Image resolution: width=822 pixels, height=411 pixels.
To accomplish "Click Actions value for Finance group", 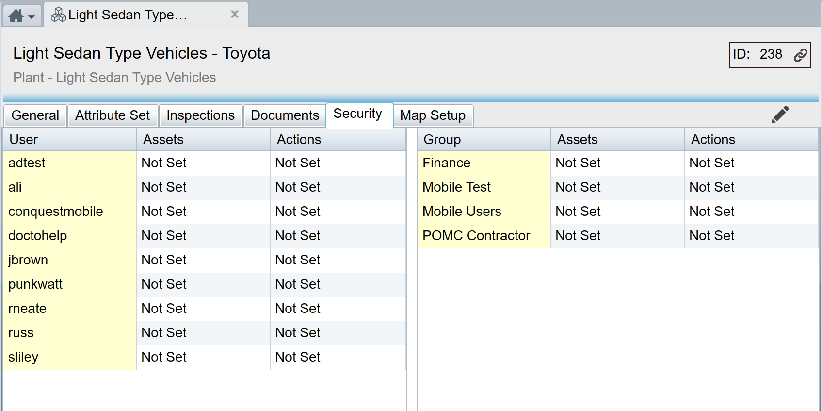I will 752,164.
